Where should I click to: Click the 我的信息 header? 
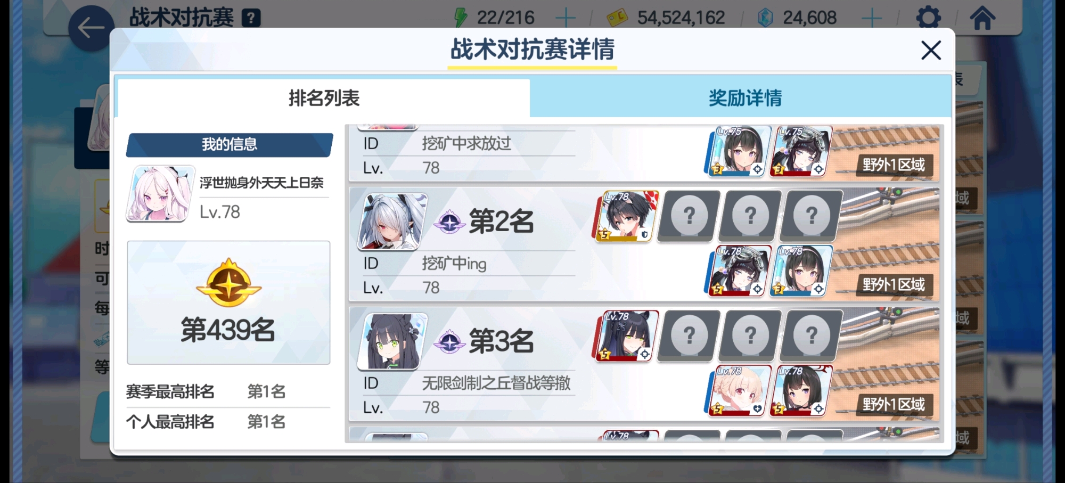pyautogui.click(x=229, y=145)
